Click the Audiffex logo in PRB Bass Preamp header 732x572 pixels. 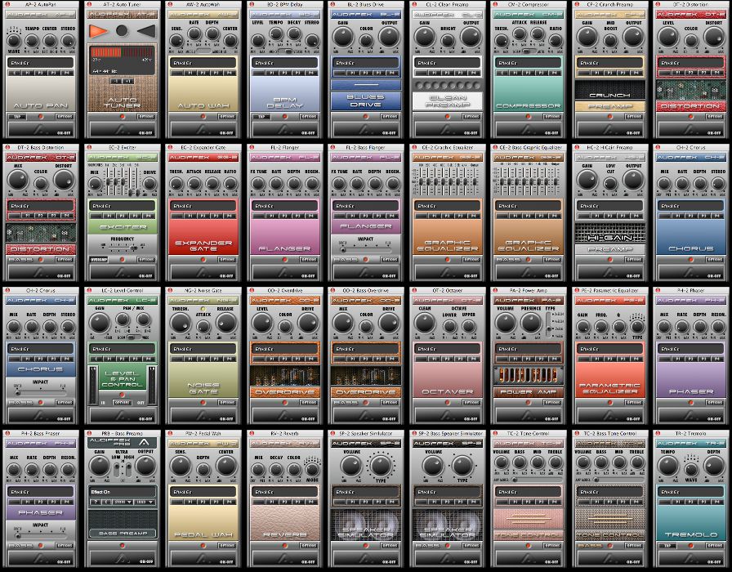point(144,443)
